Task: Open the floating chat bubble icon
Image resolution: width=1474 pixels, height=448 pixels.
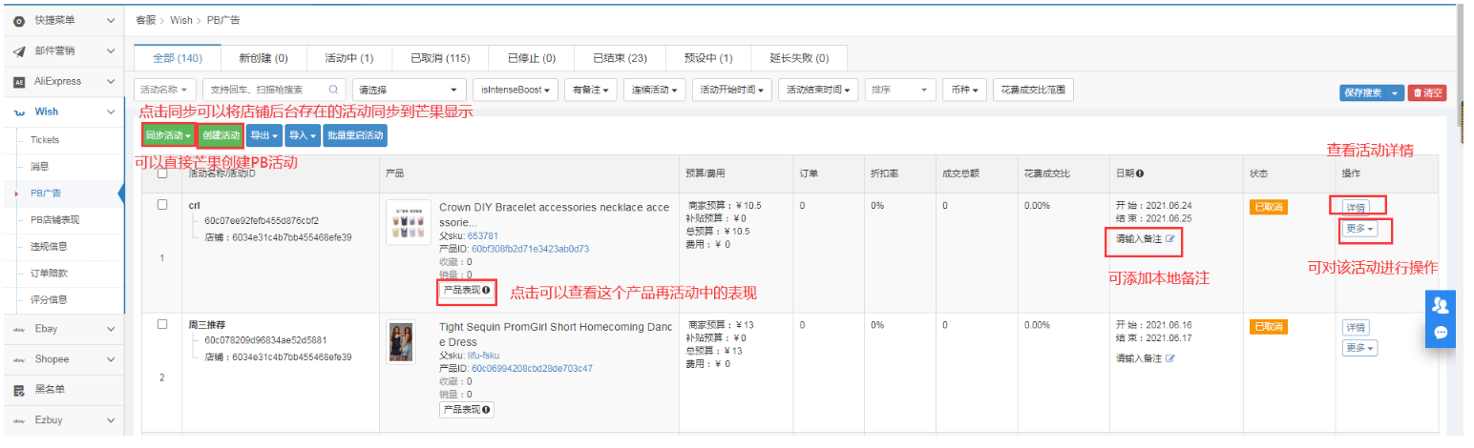Action: click(1441, 333)
